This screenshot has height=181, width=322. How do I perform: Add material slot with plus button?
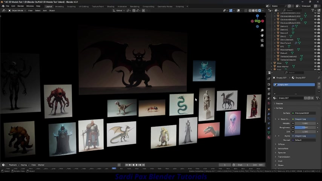(x=319, y=84)
